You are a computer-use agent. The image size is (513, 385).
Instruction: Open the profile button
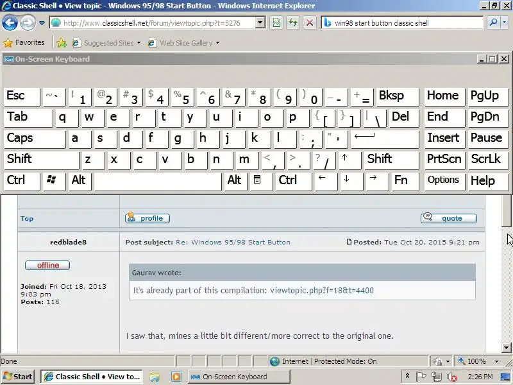147,218
